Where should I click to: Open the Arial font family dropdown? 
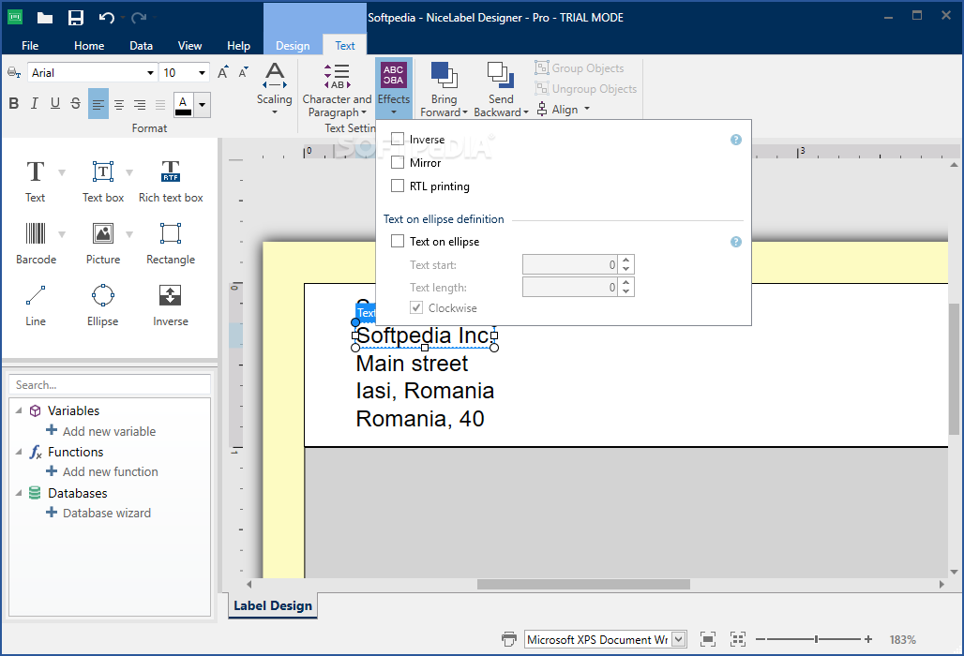pyautogui.click(x=150, y=72)
